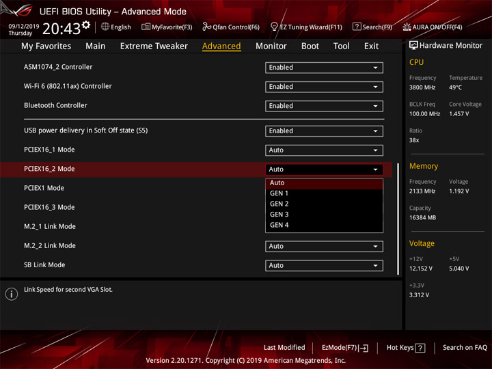
Task: Click the globe language icon
Action: coord(105,27)
